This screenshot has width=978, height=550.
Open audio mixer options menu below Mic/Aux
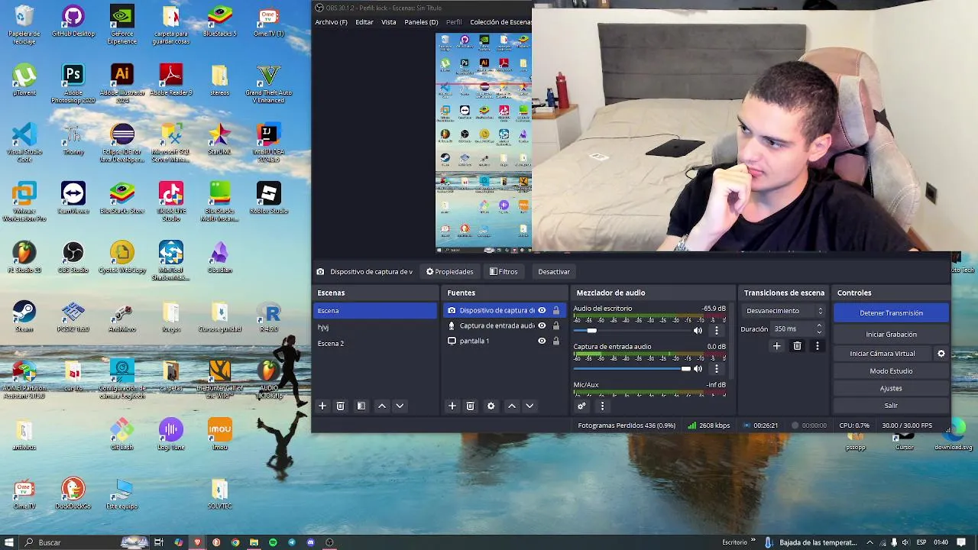[x=602, y=406]
